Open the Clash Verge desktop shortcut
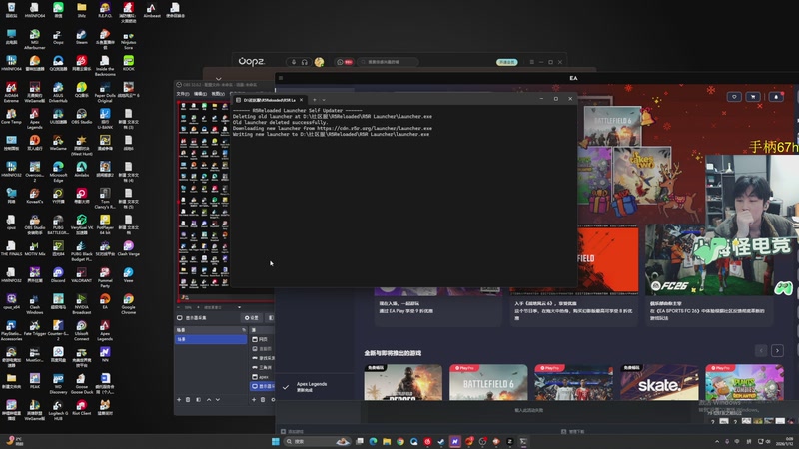 coord(129,248)
